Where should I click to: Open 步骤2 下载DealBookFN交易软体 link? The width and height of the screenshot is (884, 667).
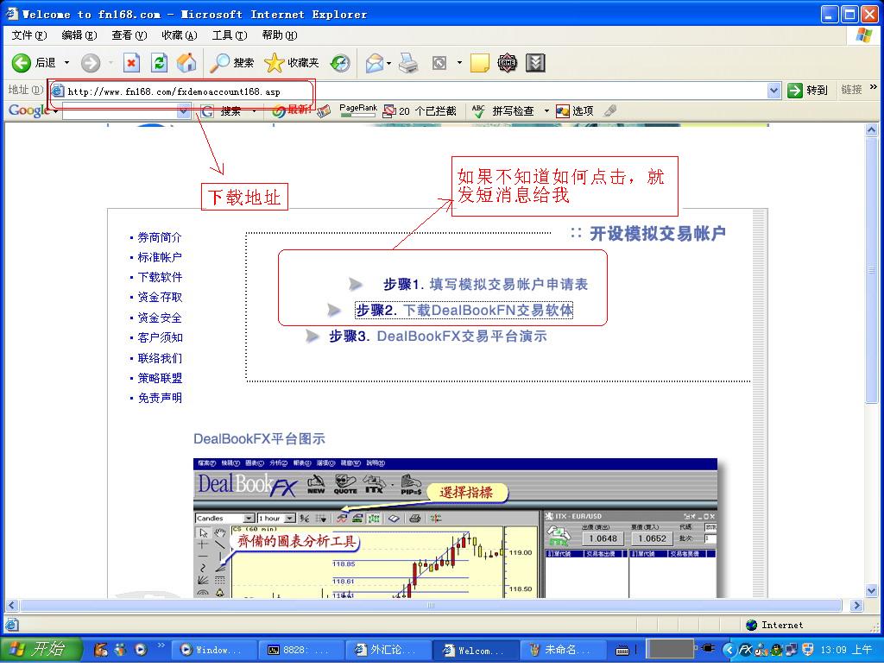[x=464, y=311]
